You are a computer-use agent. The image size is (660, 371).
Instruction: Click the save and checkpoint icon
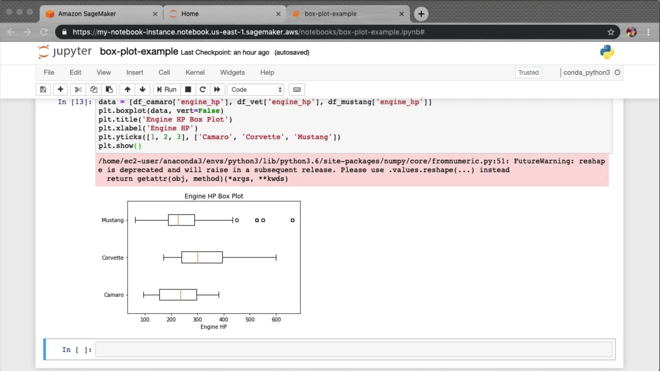[43, 90]
